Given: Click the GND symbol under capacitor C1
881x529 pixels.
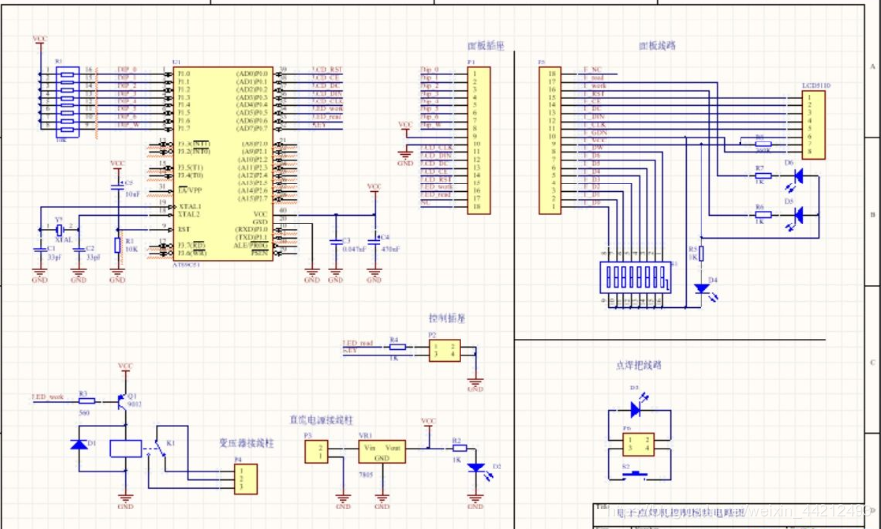Looking at the screenshot, I should click(x=39, y=275).
